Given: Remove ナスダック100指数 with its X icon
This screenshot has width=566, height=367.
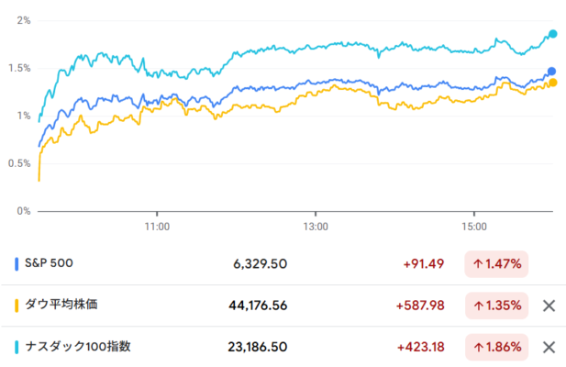Looking at the screenshot, I should point(549,347).
